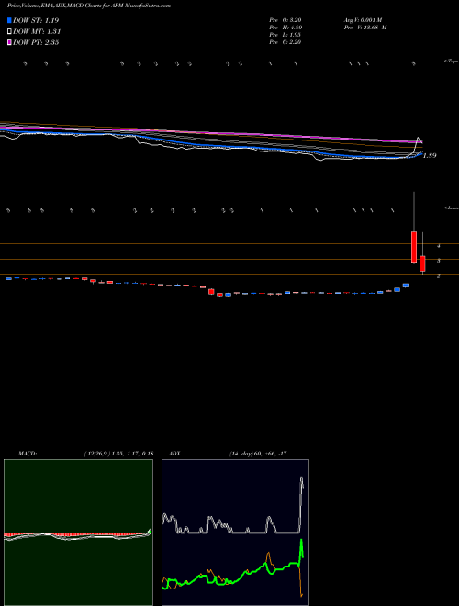Viewport: 459px width, 606px height.
Task: Click the 'Avg V: 0.001 M' volume text
Action: (x=363, y=19)
